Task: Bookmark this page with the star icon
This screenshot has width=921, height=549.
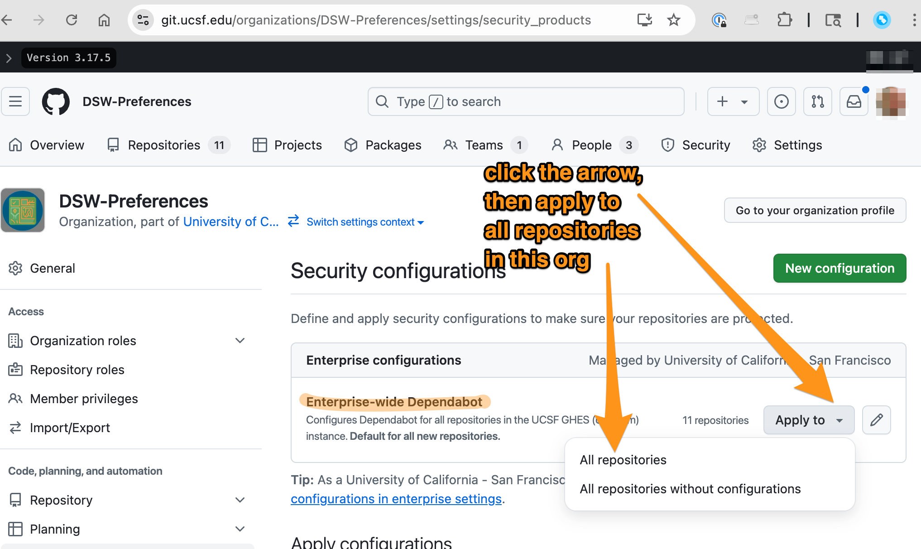Action: point(674,20)
